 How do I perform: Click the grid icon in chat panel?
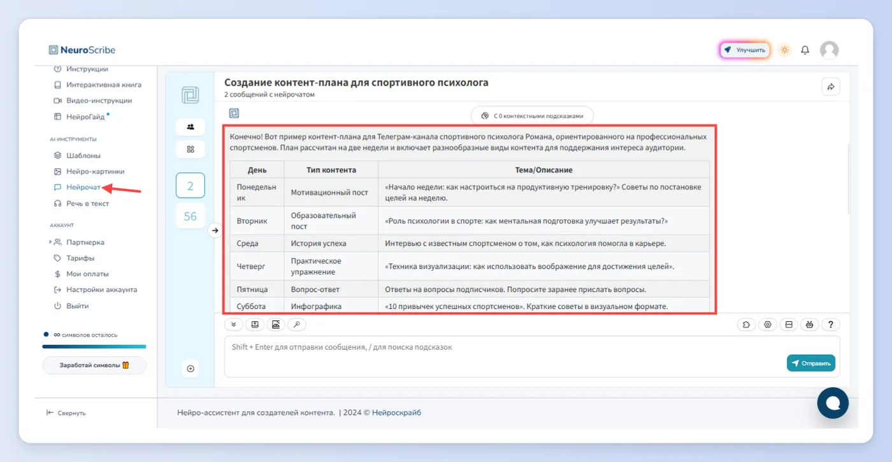coord(190,149)
